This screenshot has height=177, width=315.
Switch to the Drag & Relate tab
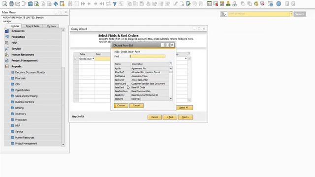(x=32, y=26)
